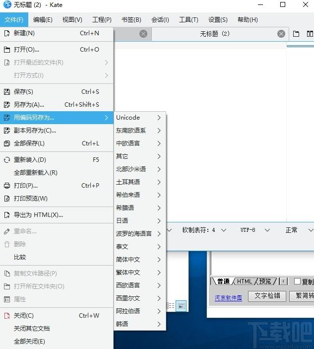314x349 pixels.
Task: Expand the 其它 encoding submenu
Action: click(140, 156)
